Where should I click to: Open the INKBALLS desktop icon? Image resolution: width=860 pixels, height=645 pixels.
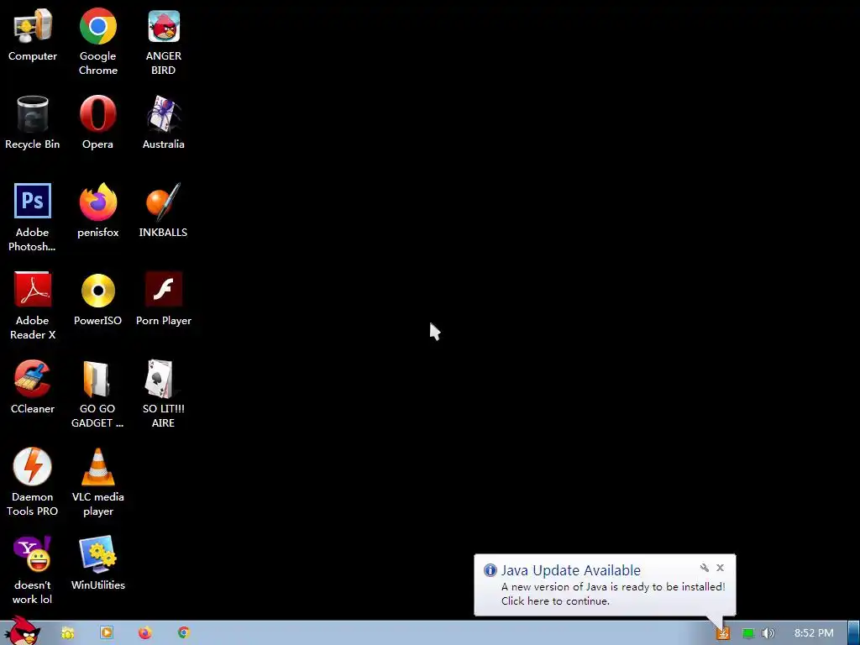click(x=164, y=211)
